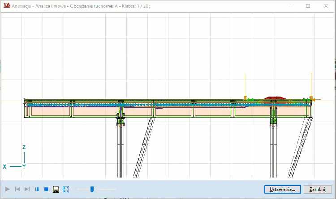Viewport: 336px width, 199px height.
Task: Save animation using the floppy disk icon
Action: [56, 189]
